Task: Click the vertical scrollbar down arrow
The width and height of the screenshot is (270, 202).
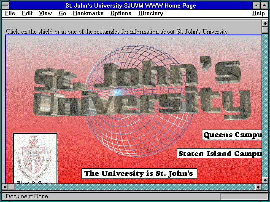Action: [265, 180]
